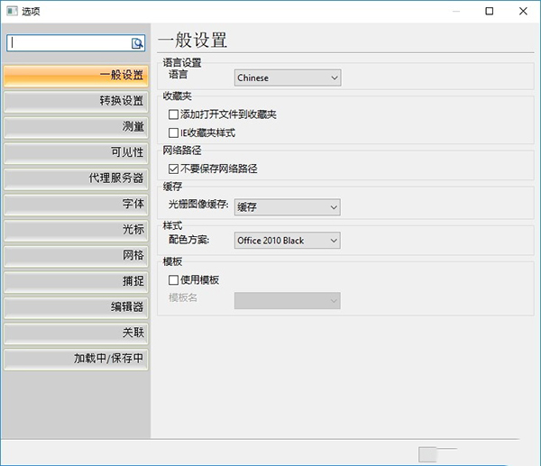Open the 捕捉 settings
The height and width of the screenshot is (466, 541).
pos(76,281)
